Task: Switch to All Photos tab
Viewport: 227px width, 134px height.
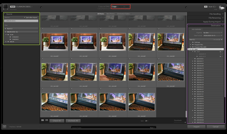Action: [101, 14]
